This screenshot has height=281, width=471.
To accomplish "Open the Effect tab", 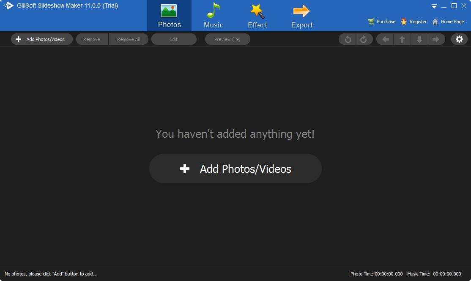I will [x=257, y=16].
